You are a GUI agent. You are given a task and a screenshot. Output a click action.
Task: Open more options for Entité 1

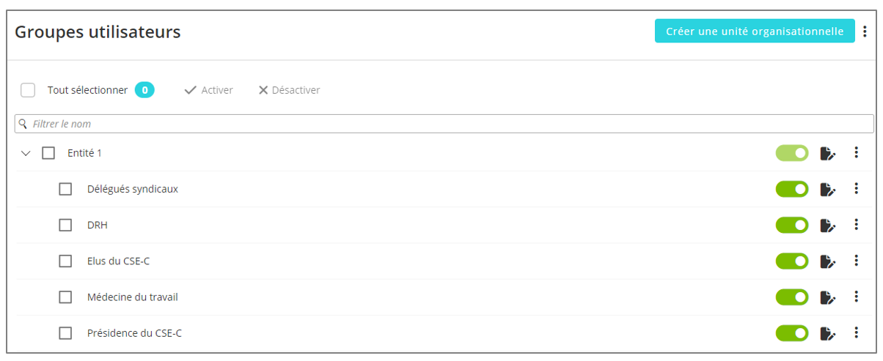(856, 152)
